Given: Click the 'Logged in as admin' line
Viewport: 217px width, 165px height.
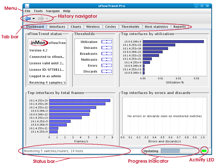Looking at the screenshot, I should coord(45,76).
